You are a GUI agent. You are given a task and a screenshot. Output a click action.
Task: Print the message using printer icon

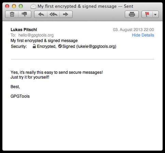pyautogui.click(x=132, y=14)
